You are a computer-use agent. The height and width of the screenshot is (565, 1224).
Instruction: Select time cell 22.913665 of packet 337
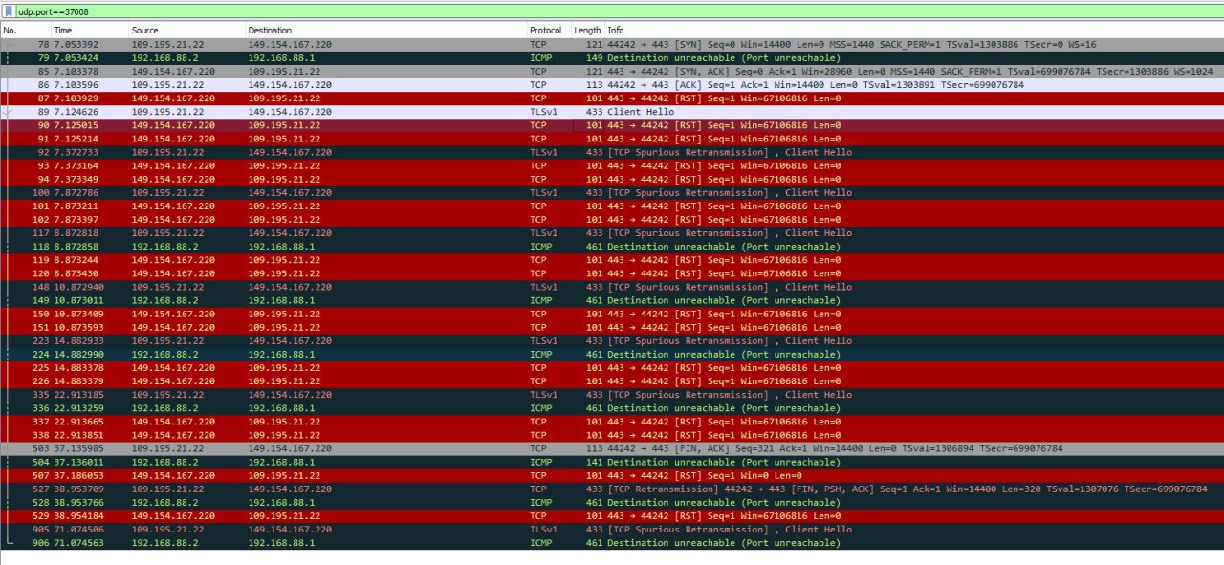(78, 421)
